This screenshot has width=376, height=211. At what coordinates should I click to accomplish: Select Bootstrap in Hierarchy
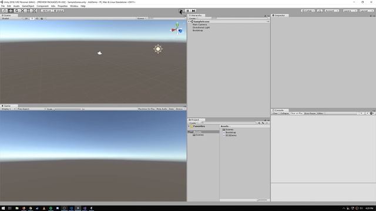[197, 30]
